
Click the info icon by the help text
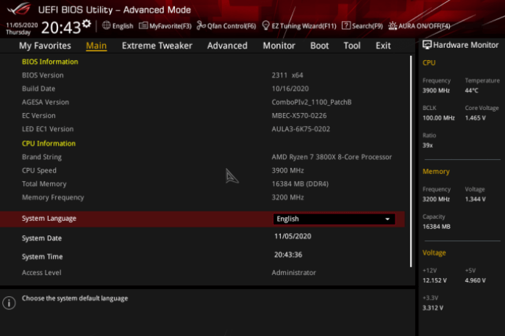9,303
